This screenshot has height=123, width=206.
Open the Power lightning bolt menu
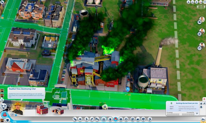[x=87, y=119]
